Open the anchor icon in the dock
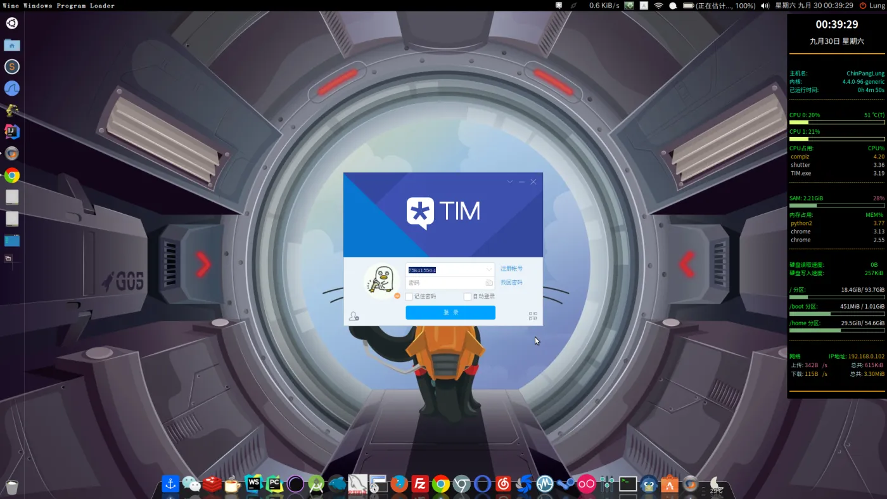887x499 pixels. coord(170,484)
